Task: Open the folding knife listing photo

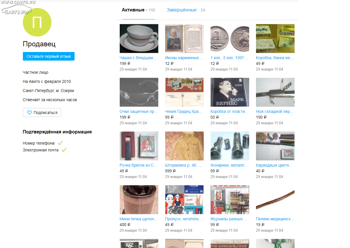Action: tap(275, 92)
